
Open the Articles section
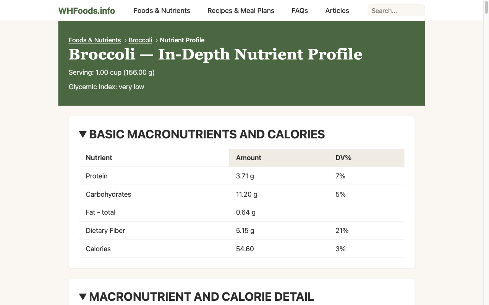(x=337, y=10)
